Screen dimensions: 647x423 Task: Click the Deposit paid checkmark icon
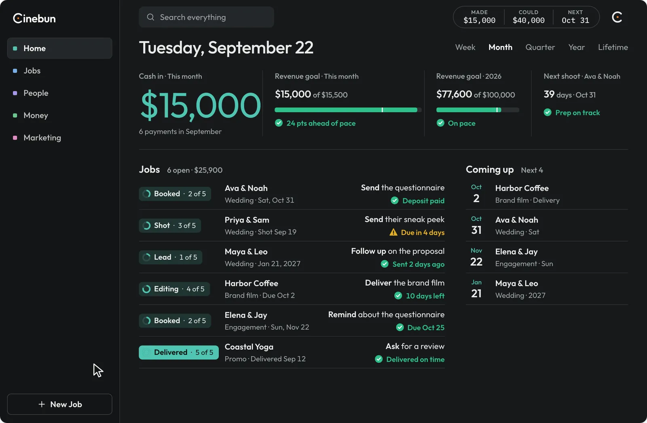point(395,200)
